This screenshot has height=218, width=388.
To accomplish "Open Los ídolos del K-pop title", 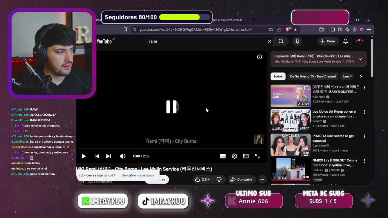I will (334, 114).
